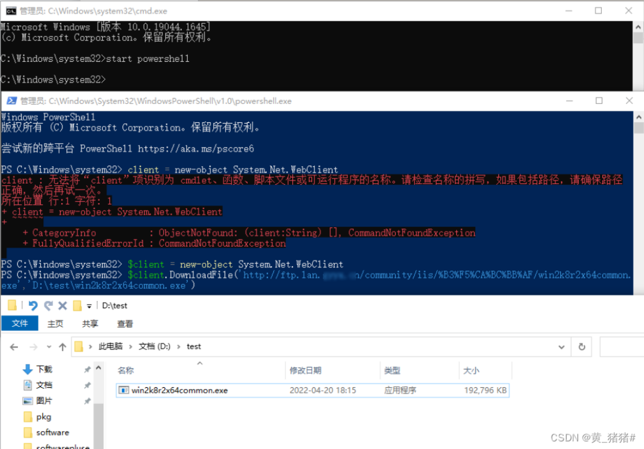Viewport: 644px width, 449px height.
Task: Click the PowerShell window scrollbar up arrow
Action: pos(638,117)
